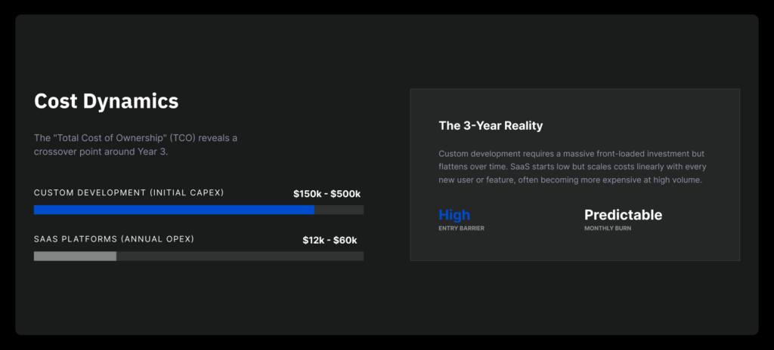Click the Monthly Burn caption
Screen dimensions: 774x350
pyautogui.click(x=608, y=228)
